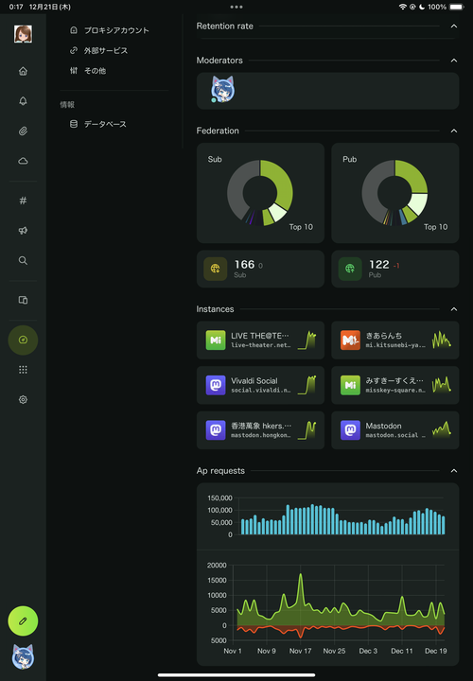Collapse the Retention rate section
Viewport: 473px width, 681px height.
(454, 26)
